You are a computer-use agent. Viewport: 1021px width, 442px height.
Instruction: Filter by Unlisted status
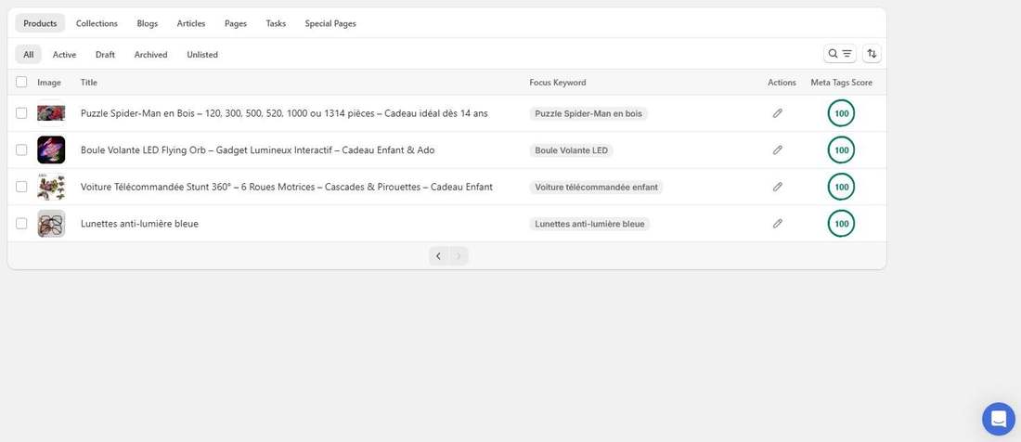coord(202,55)
